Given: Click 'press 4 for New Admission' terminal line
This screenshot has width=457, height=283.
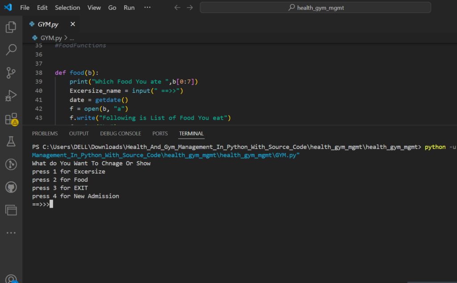Looking at the screenshot, I should click(75, 196).
